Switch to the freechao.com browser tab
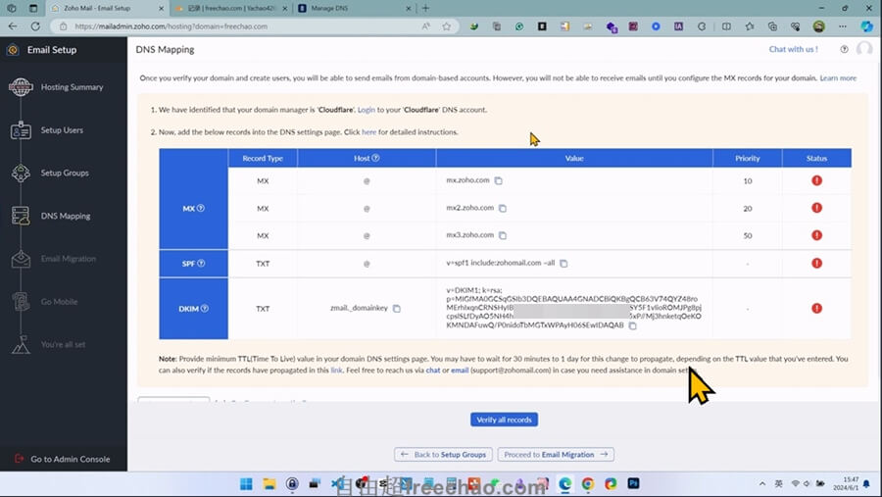Image resolution: width=882 pixels, height=497 pixels. point(230,9)
